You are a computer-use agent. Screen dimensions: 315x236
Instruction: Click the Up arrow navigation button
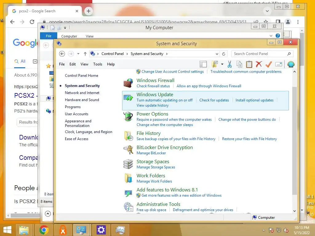click(x=85, y=54)
